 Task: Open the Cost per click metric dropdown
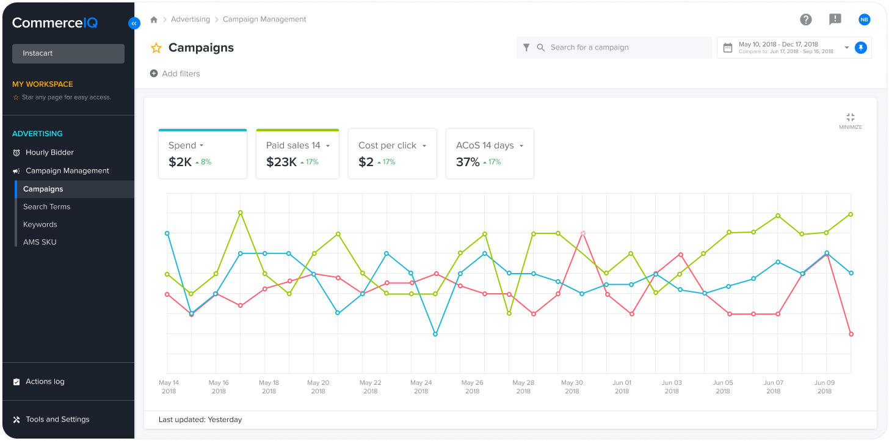[x=424, y=146]
